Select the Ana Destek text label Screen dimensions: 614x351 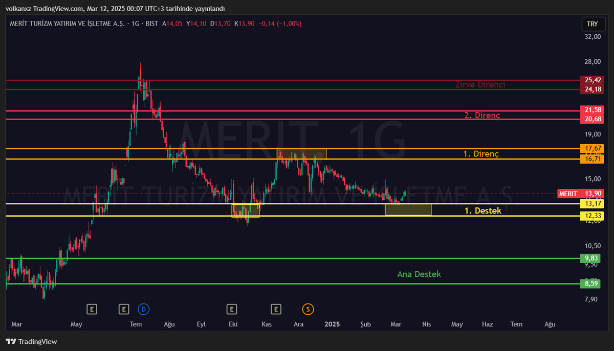(419, 274)
